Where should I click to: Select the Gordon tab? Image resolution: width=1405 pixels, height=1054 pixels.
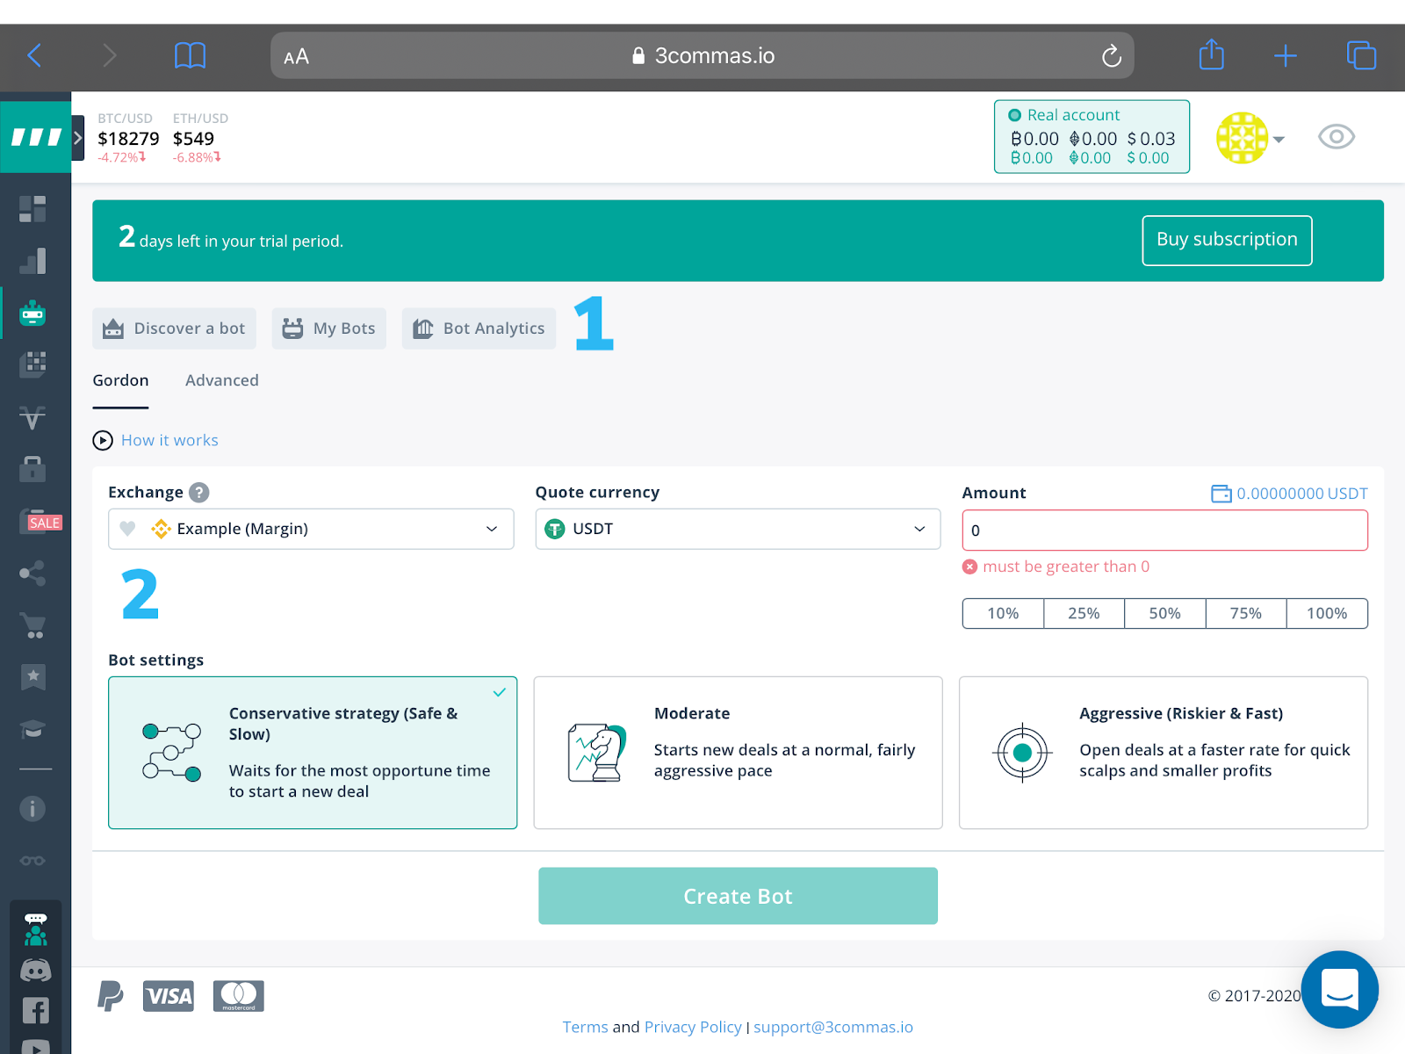(120, 381)
